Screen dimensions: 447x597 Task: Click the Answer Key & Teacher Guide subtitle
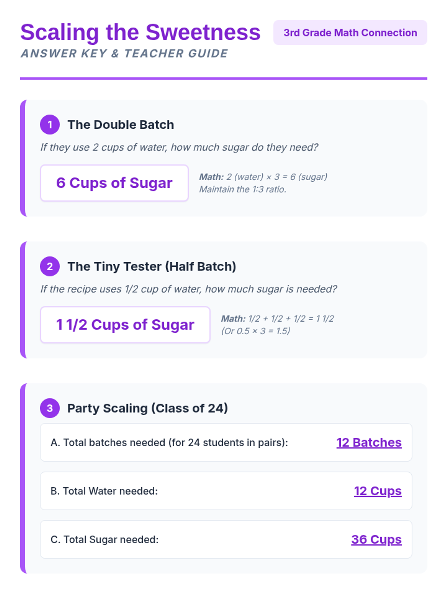coord(124,54)
